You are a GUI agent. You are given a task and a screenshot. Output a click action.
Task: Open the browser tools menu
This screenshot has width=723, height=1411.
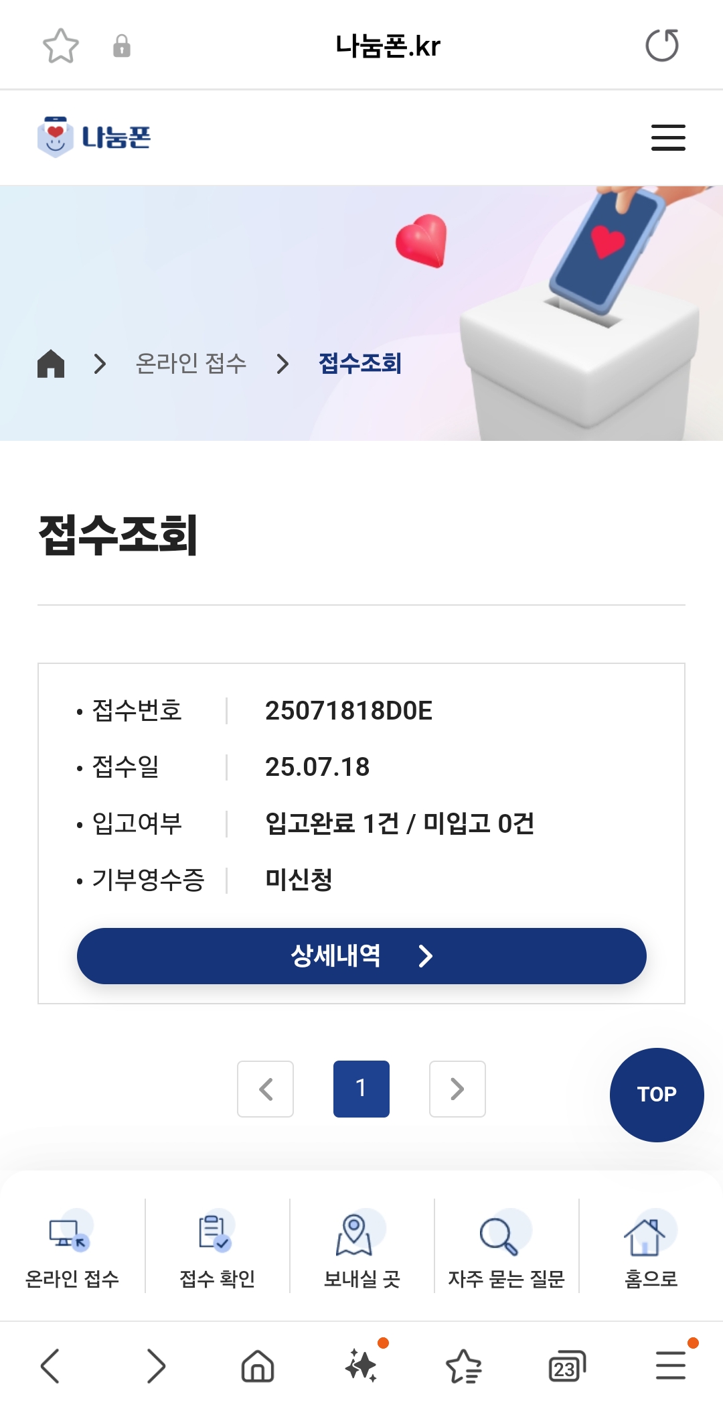coord(670,1365)
